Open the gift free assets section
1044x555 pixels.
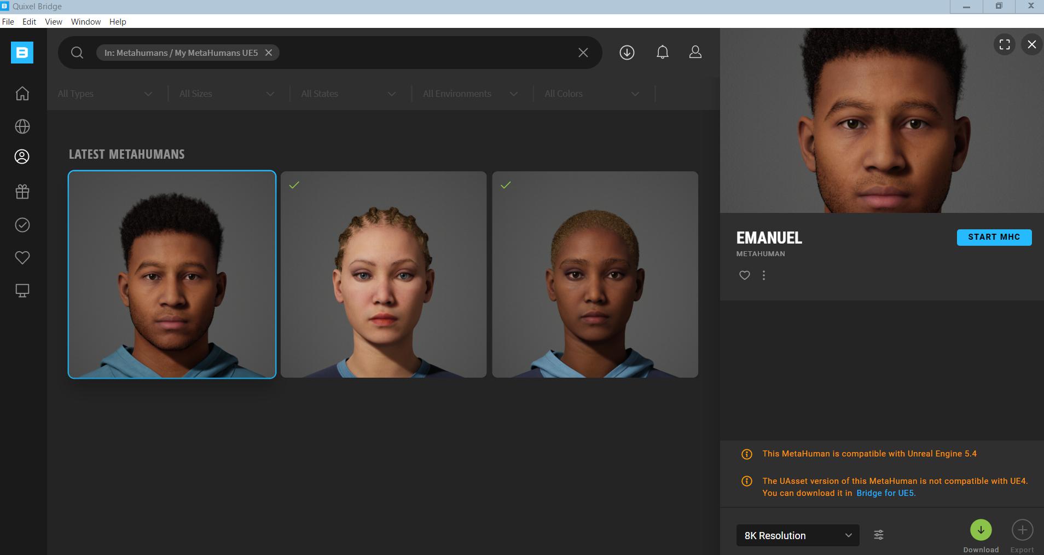[x=22, y=192]
